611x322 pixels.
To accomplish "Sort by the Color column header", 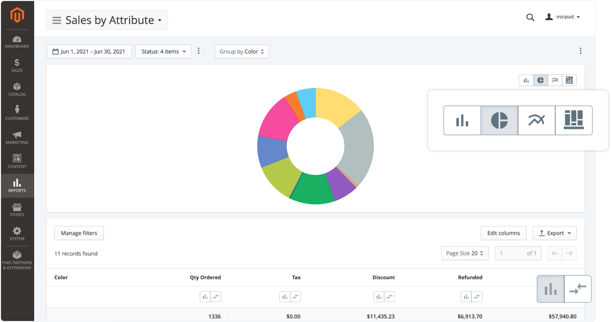I will point(61,277).
